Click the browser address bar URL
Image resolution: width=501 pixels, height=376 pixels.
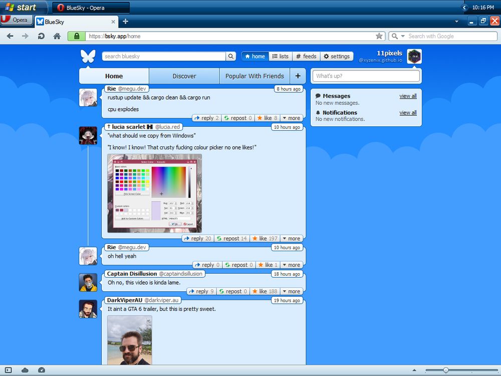click(229, 36)
